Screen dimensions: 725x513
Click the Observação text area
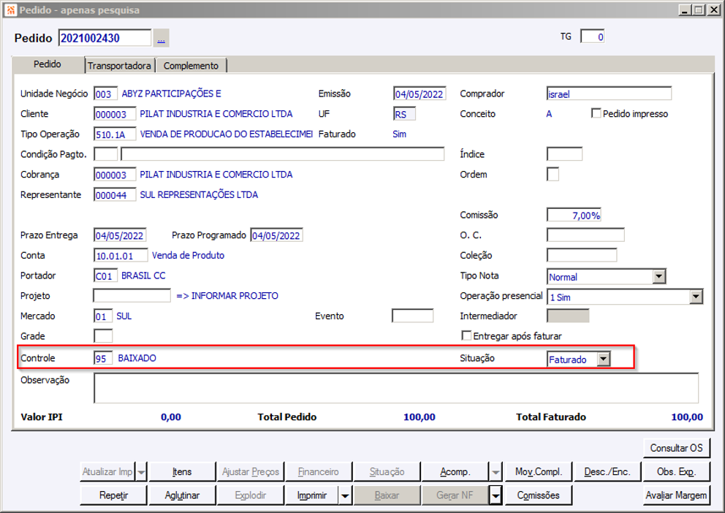396,388
